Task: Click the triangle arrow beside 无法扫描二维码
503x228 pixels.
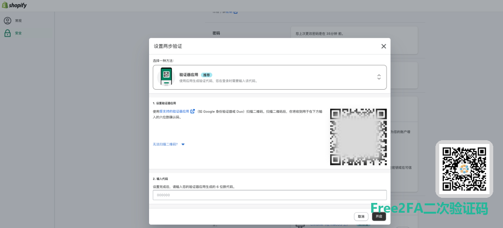Action: coord(183,144)
